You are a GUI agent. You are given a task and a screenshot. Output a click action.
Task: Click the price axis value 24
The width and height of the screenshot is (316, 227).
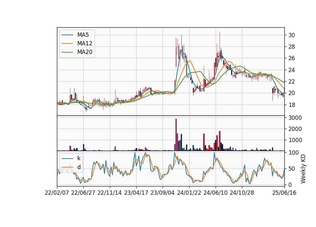tap(292, 70)
